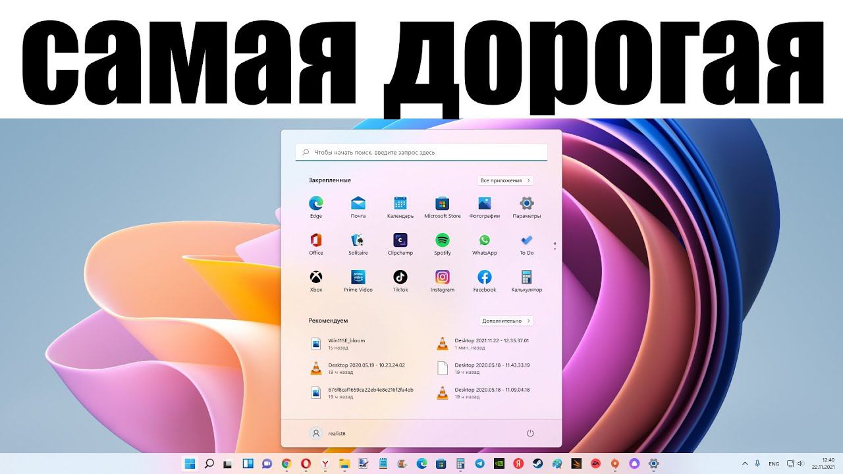
Task: Open Alice assistant purple icon
Action: (634, 463)
